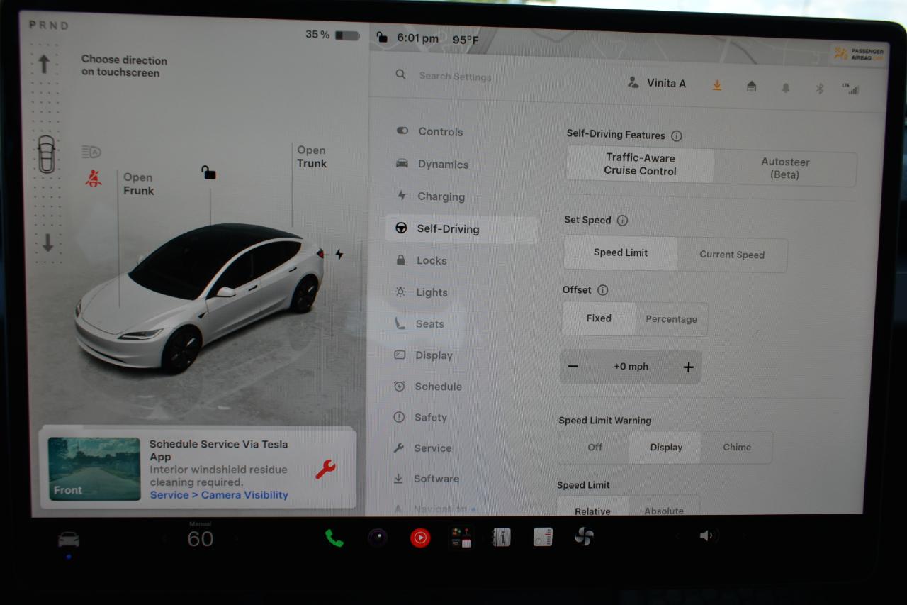Tap the Front camera thumbnail
This screenshot has height=605, width=907.
click(x=94, y=469)
